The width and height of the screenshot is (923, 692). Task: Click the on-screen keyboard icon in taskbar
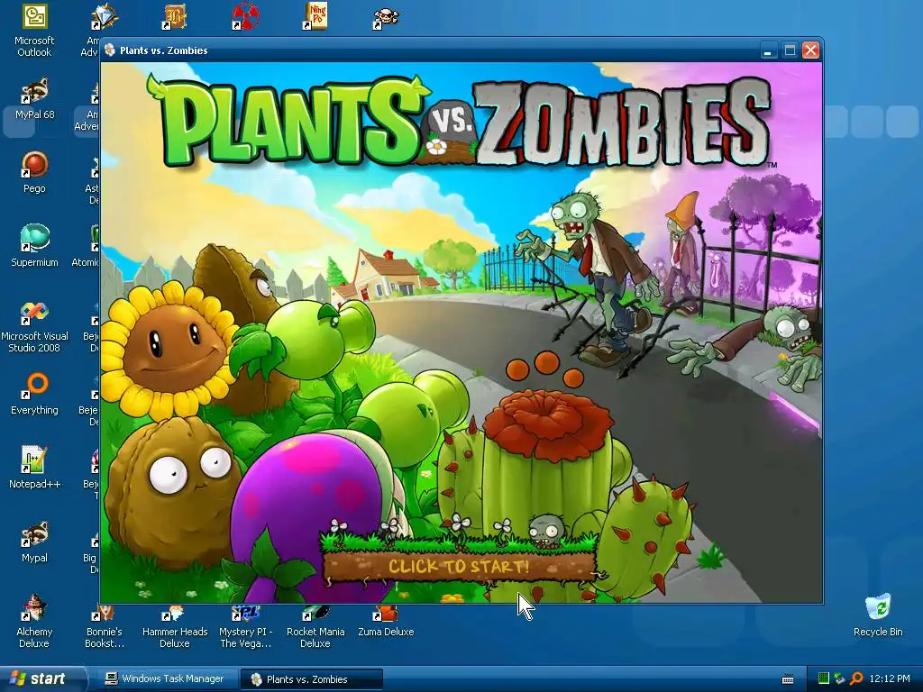(788, 679)
